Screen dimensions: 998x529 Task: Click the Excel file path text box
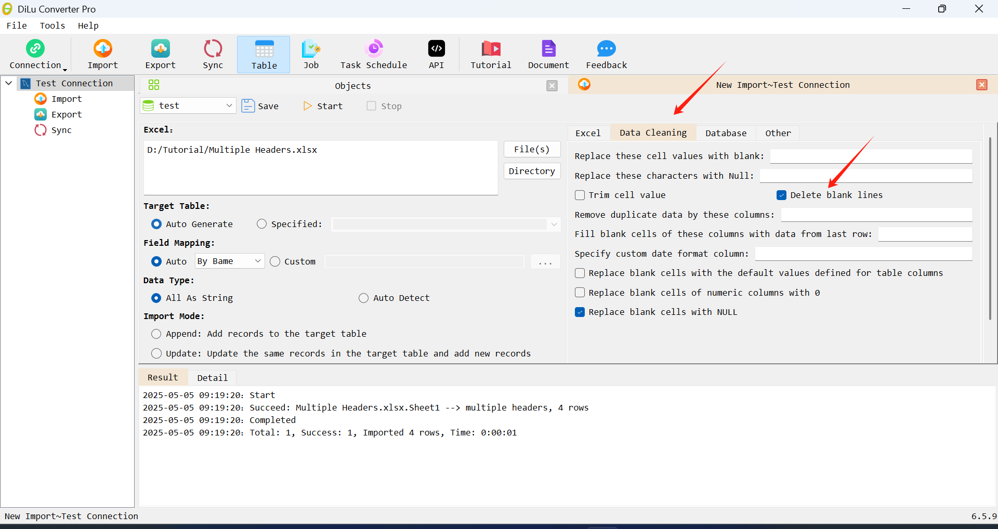coord(321,168)
